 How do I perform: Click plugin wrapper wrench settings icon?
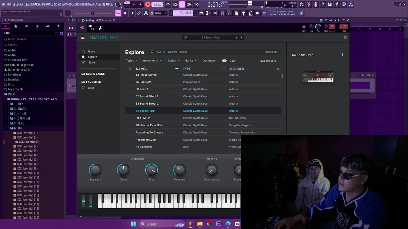(x=101, y=28)
